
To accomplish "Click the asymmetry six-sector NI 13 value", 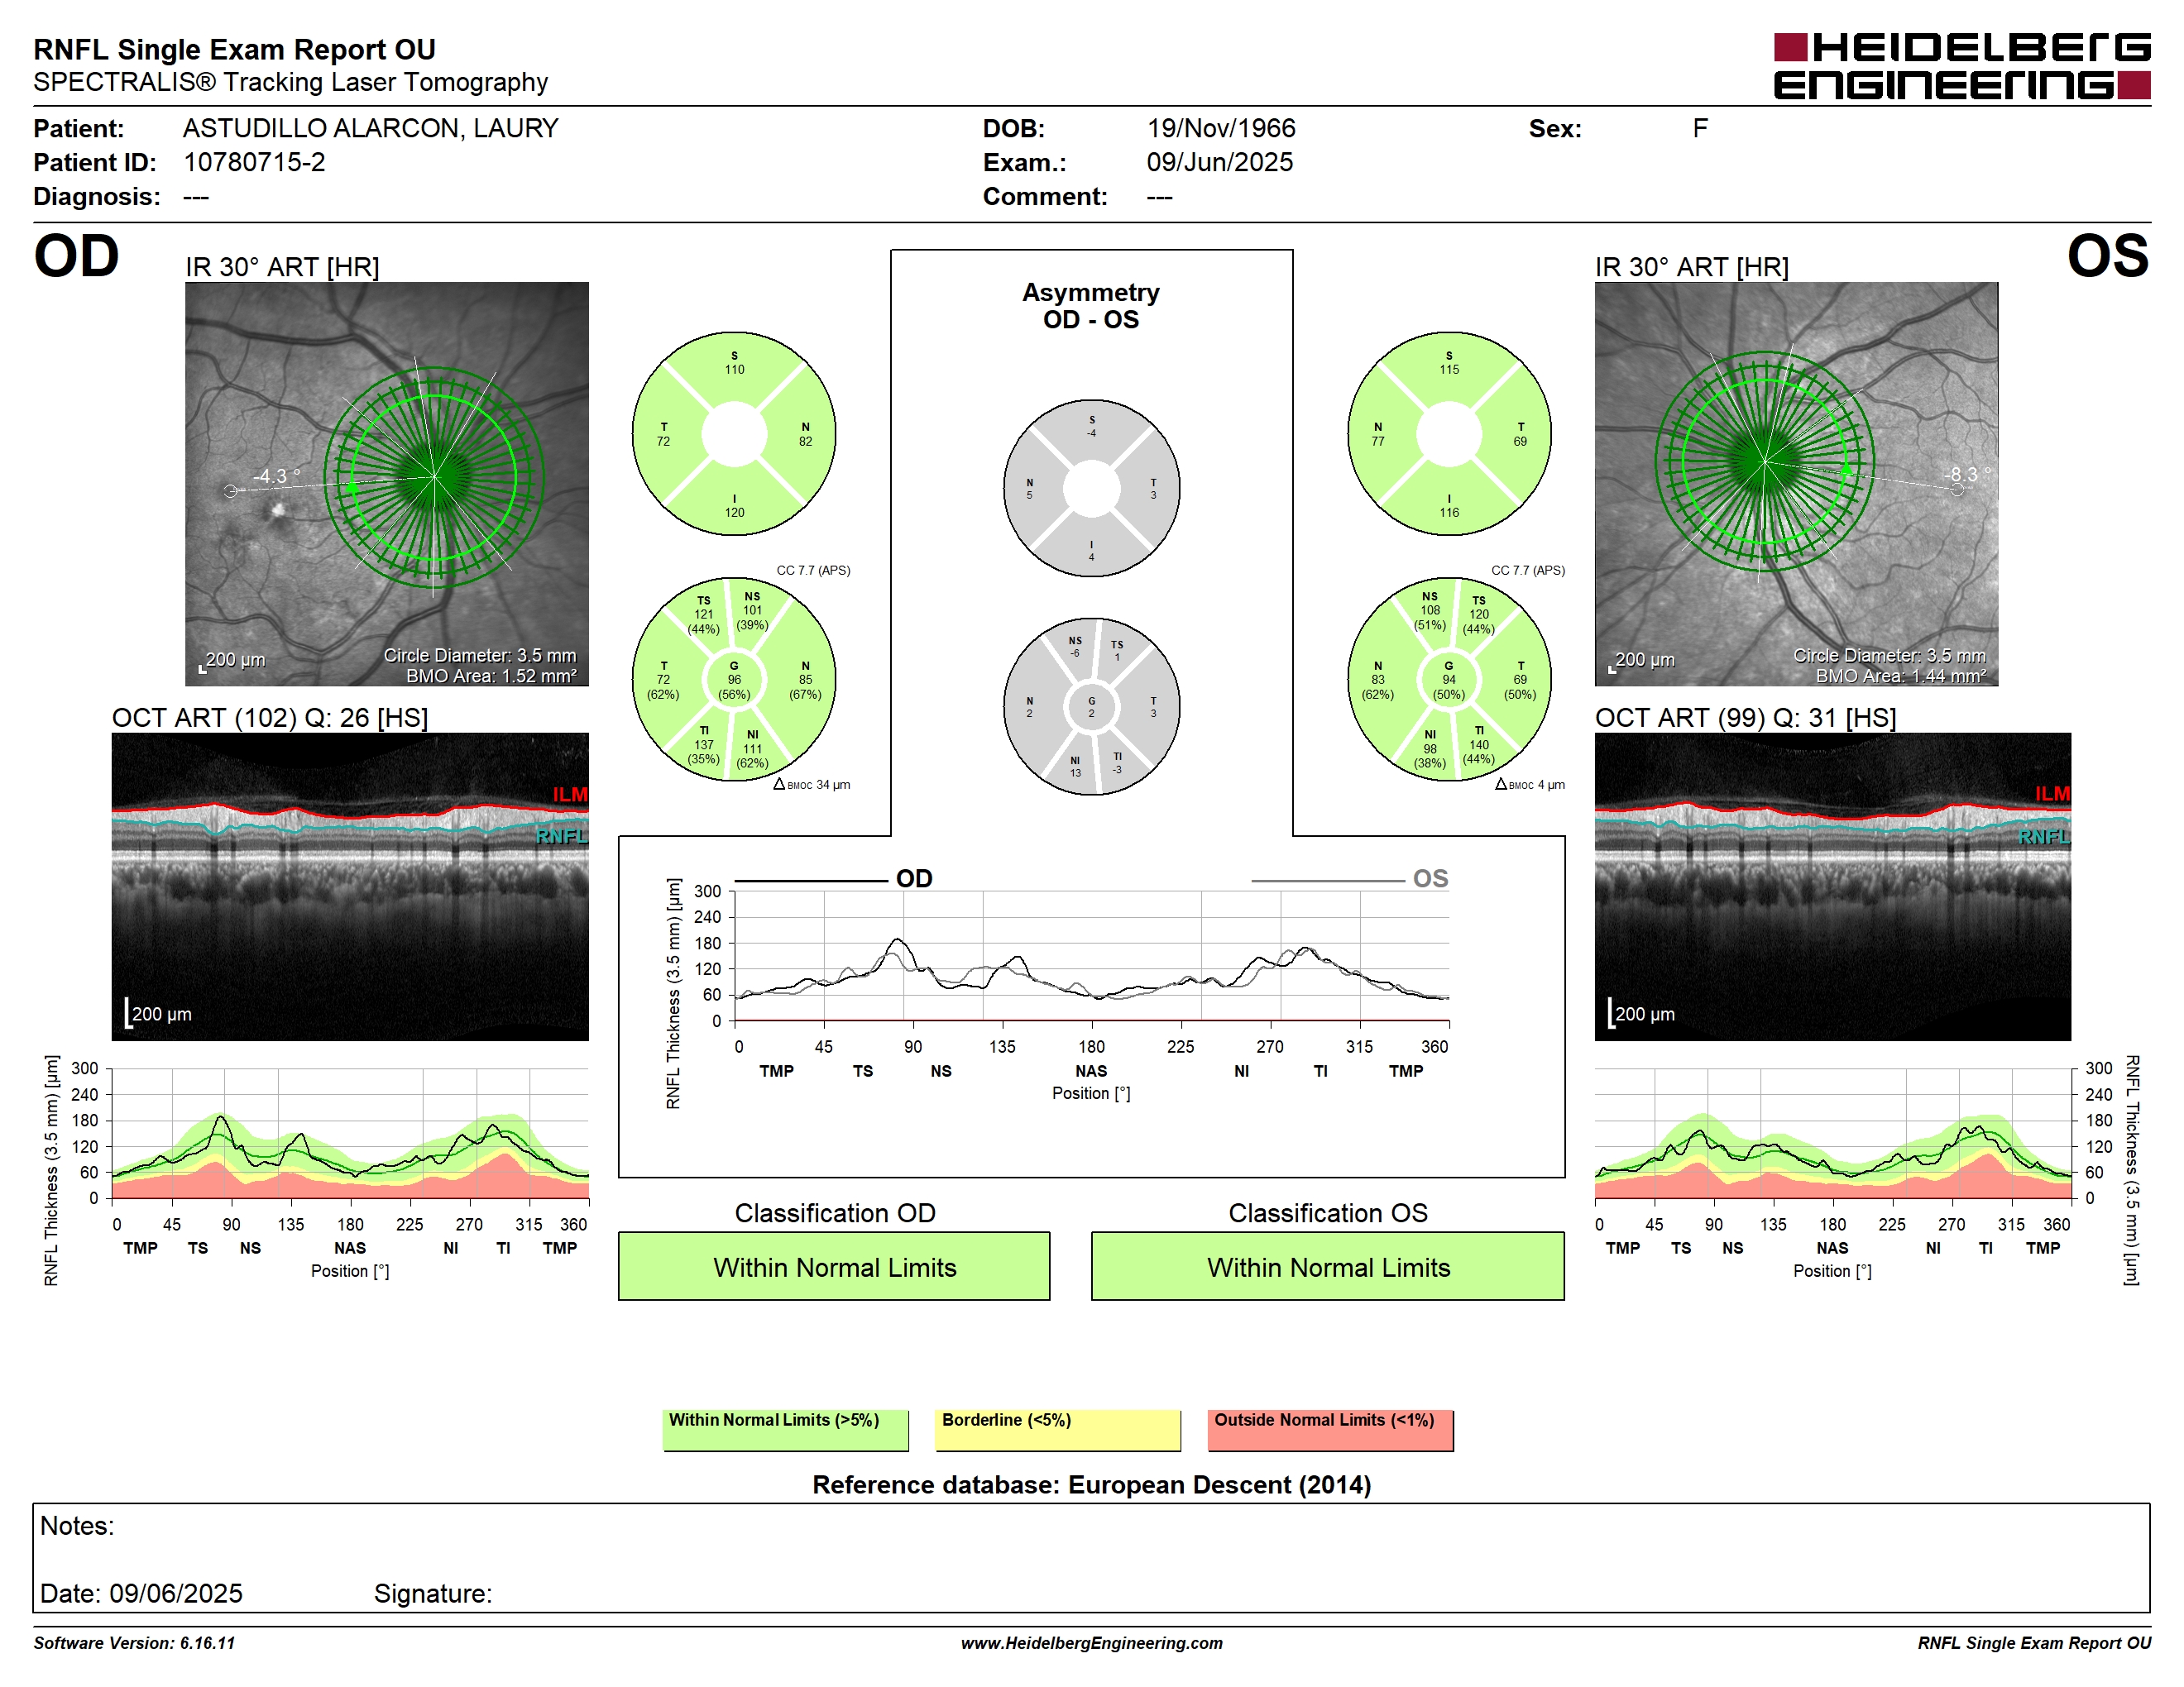I will pos(1075,767).
